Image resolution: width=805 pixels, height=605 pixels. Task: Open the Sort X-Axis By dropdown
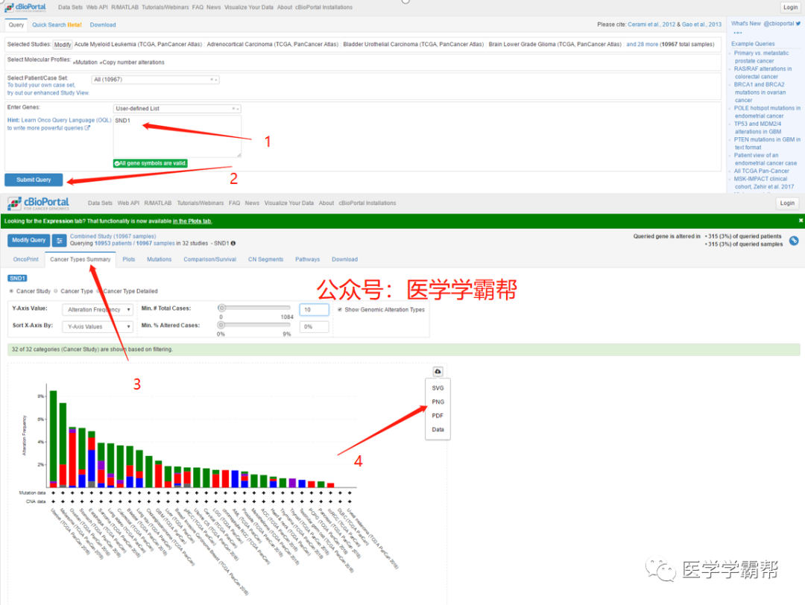[x=98, y=326]
